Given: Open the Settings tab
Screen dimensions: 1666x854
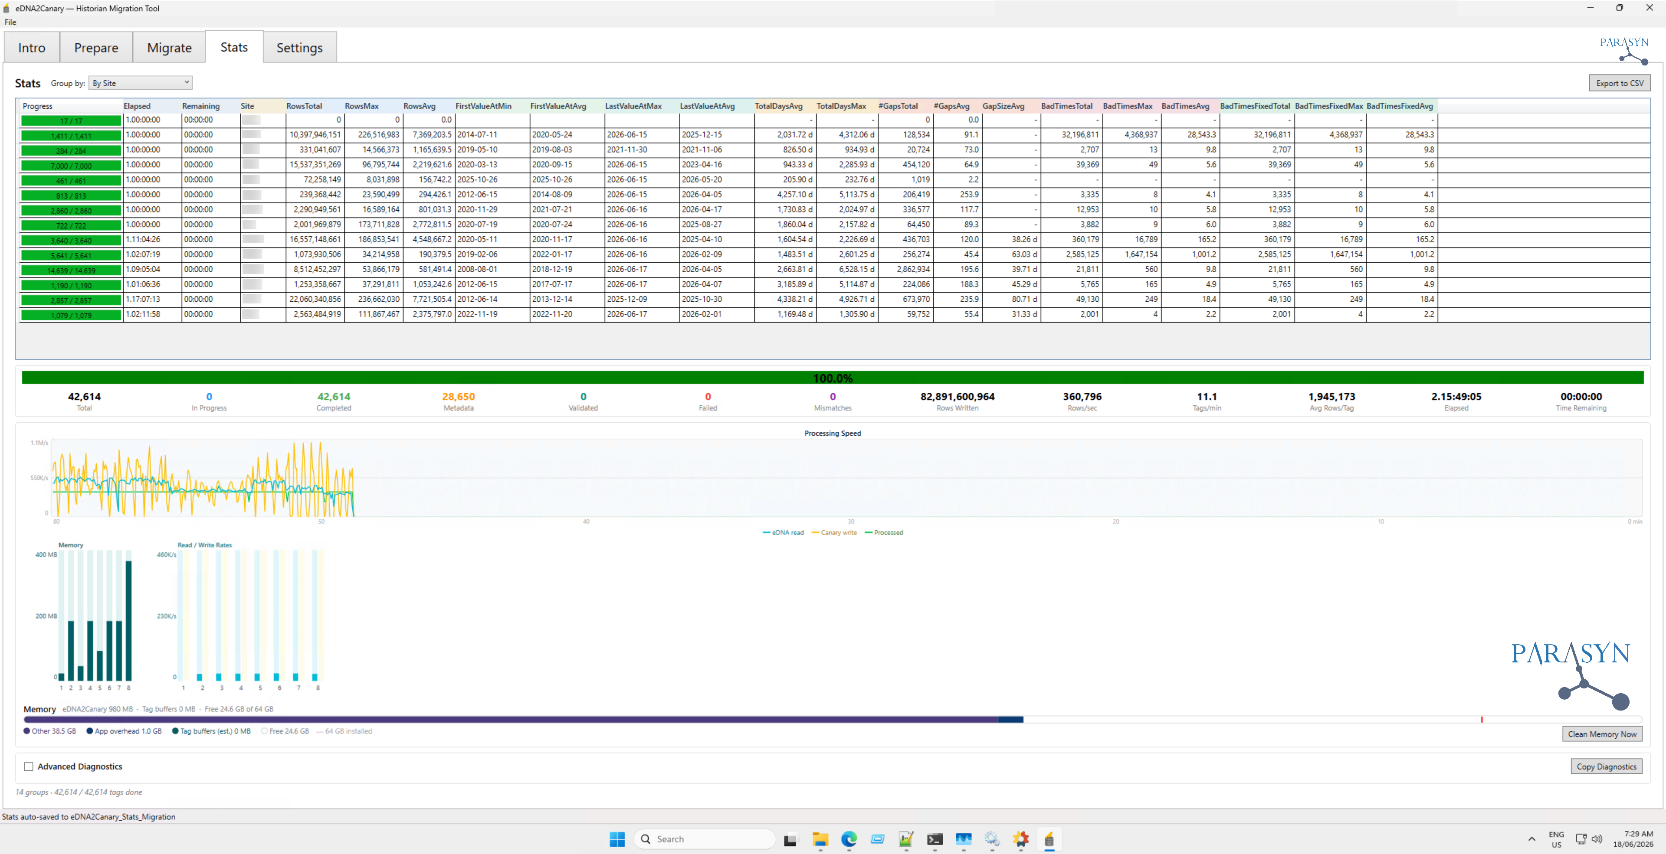Looking at the screenshot, I should coord(299,47).
